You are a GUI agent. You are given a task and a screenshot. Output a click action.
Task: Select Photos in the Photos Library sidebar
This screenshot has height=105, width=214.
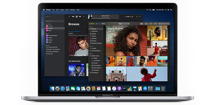(x=96, y=29)
